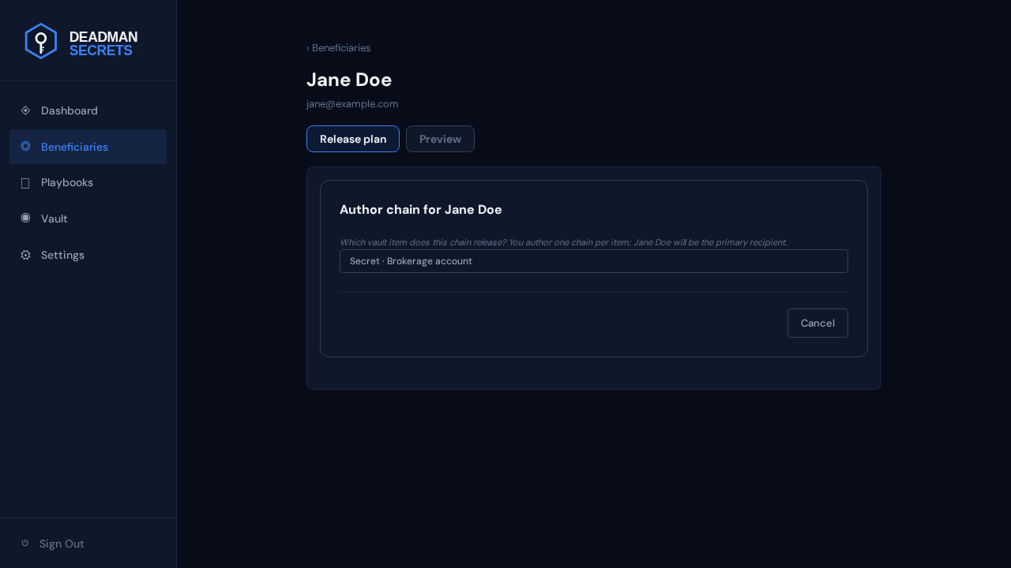Click the 'Which vault item' helper text
The image size is (1011, 568).
coord(563,242)
